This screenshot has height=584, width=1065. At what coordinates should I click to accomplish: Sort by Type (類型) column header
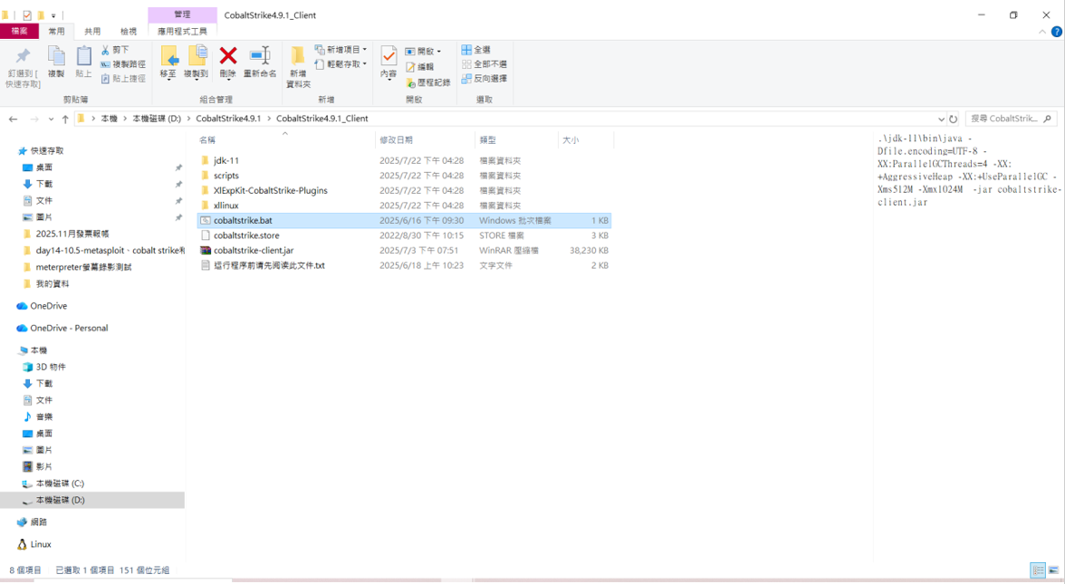(x=516, y=139)
